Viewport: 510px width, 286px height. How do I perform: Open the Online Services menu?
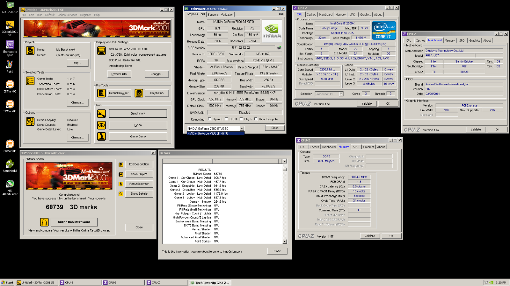(67, 15)
